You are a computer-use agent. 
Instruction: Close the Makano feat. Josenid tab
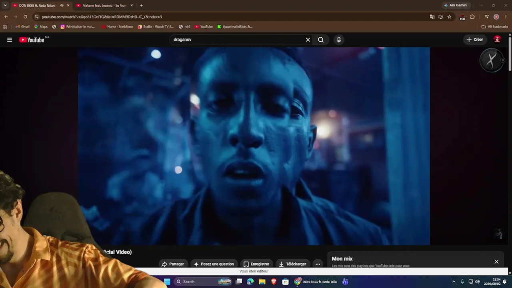tap(132, 6)
